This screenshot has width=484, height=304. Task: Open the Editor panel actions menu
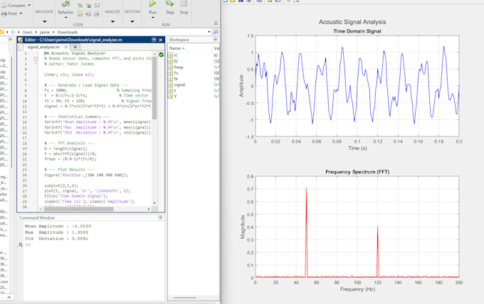pos(154,40)
